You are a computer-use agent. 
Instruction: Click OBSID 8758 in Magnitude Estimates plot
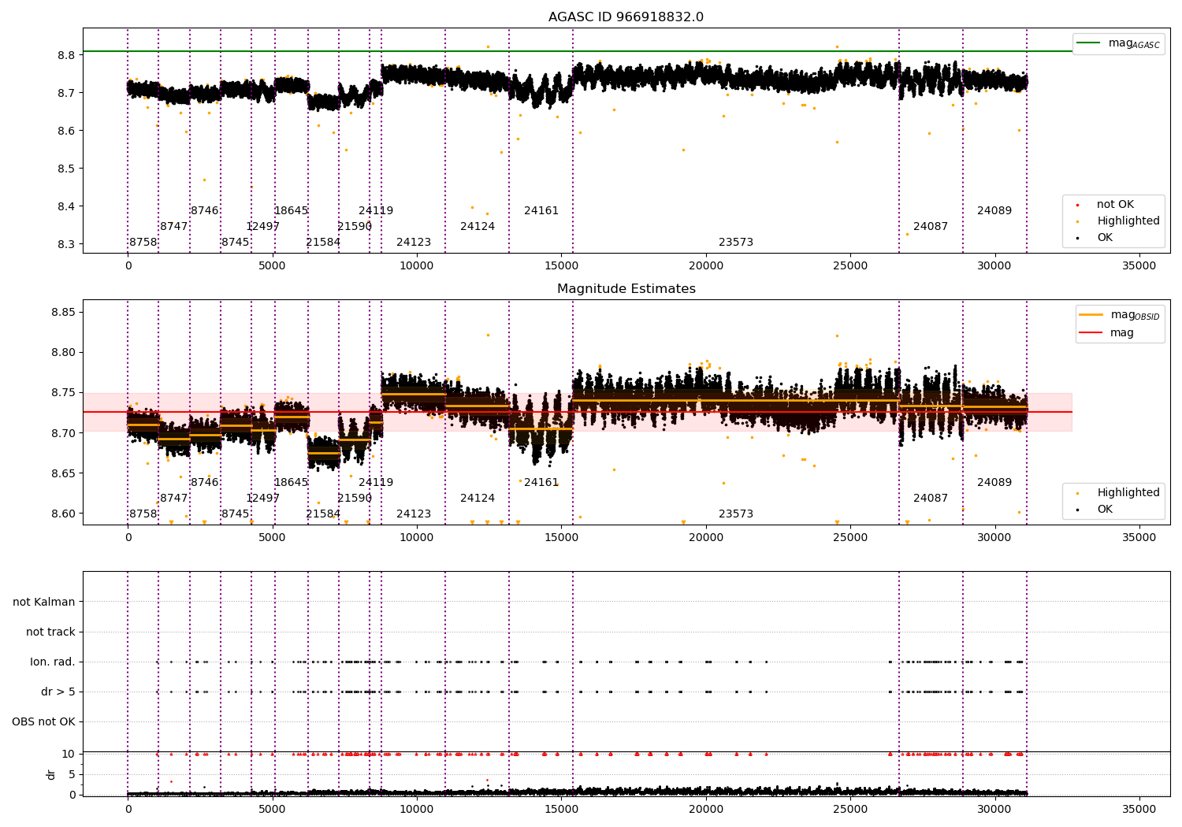click(x=143, y=514)
